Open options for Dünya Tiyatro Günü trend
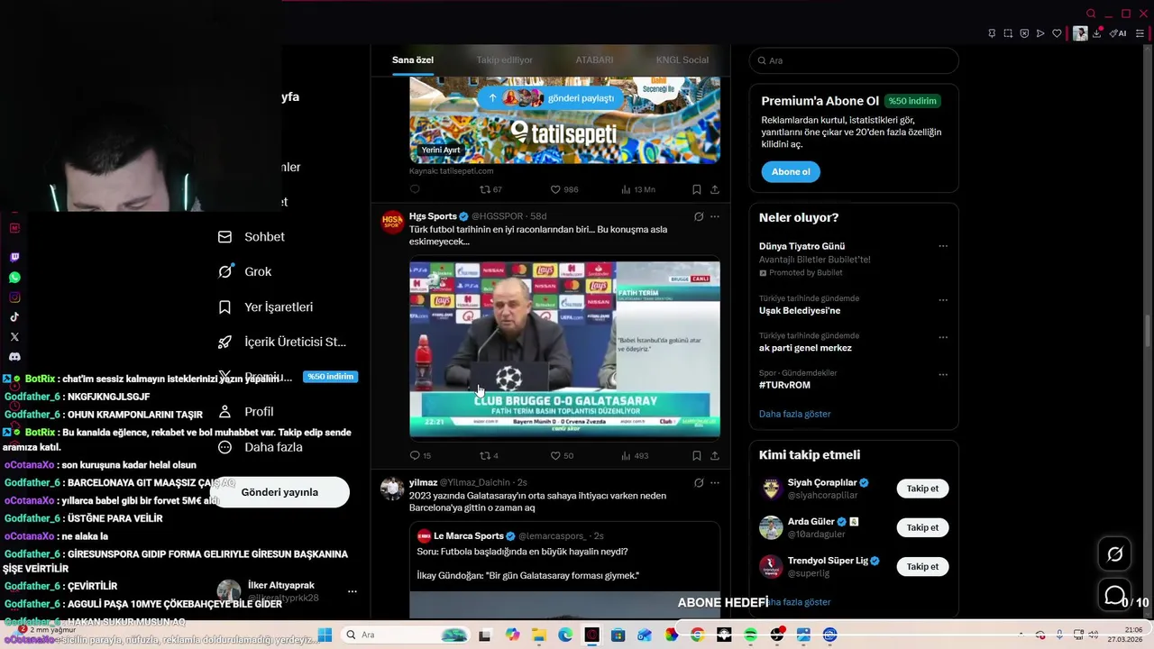This screenshot has width=1154, height=649. [x=943, y=246]
